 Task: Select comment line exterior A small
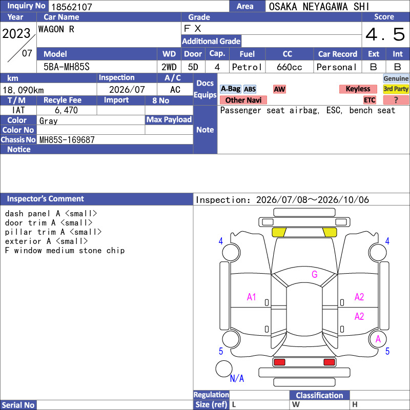pos(46,241)
